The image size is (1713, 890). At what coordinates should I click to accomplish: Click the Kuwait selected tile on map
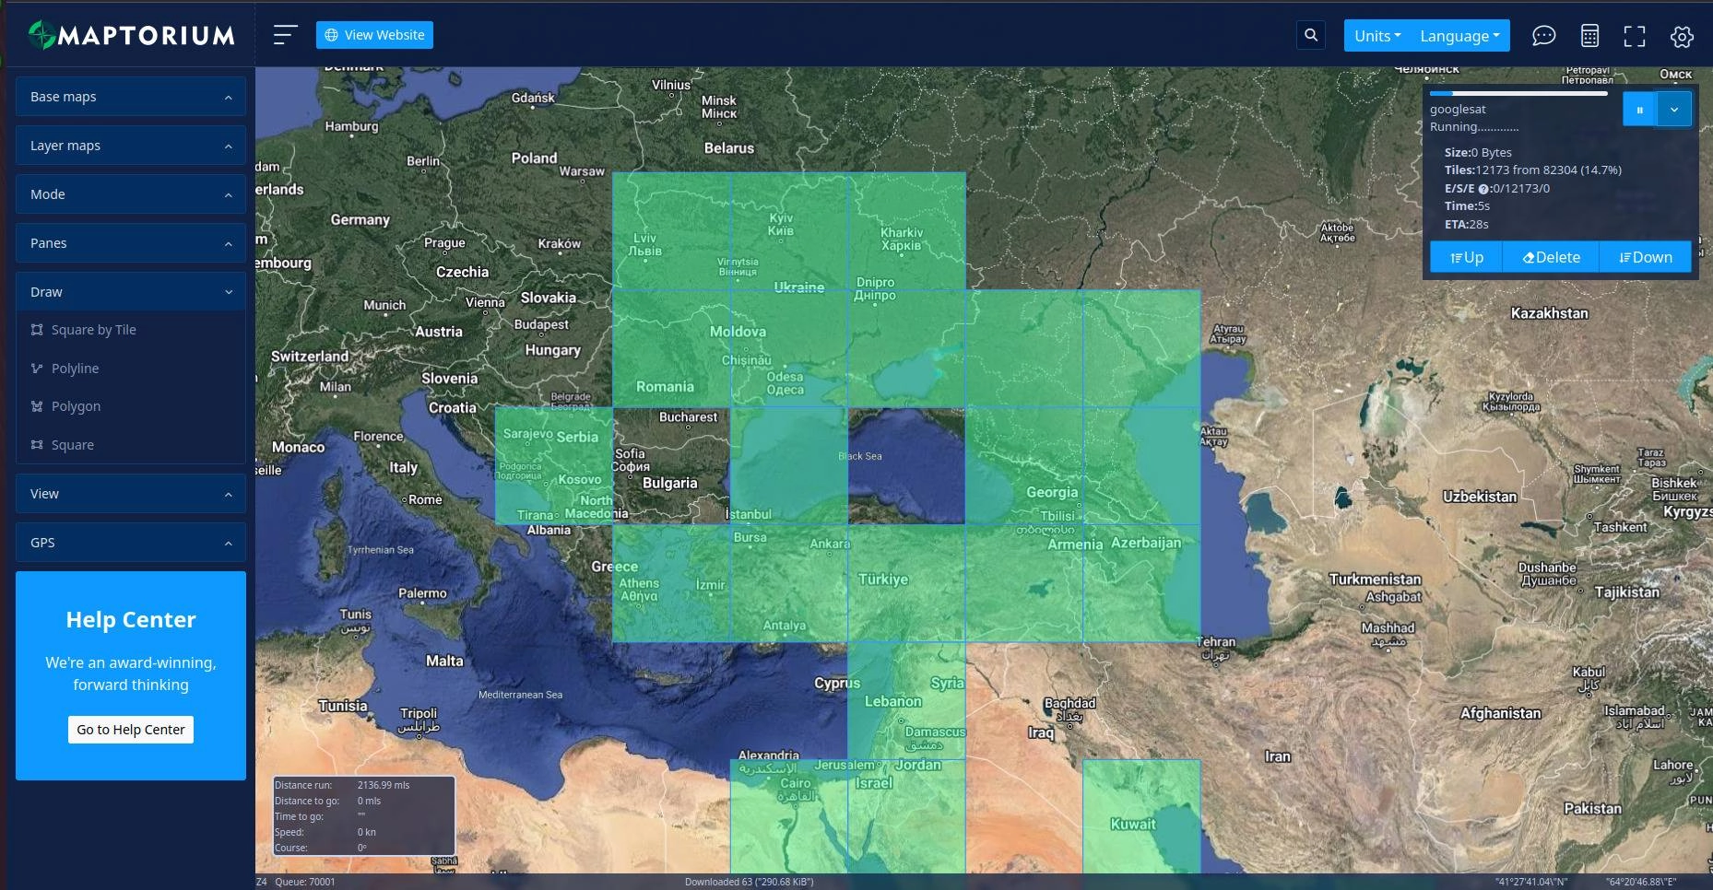tap(1141, 816)
